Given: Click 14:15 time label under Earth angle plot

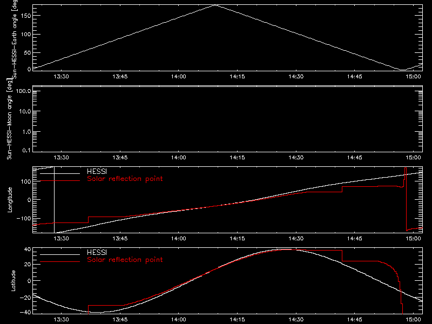Looking at the screenshot, I should (x=237, y=77).
